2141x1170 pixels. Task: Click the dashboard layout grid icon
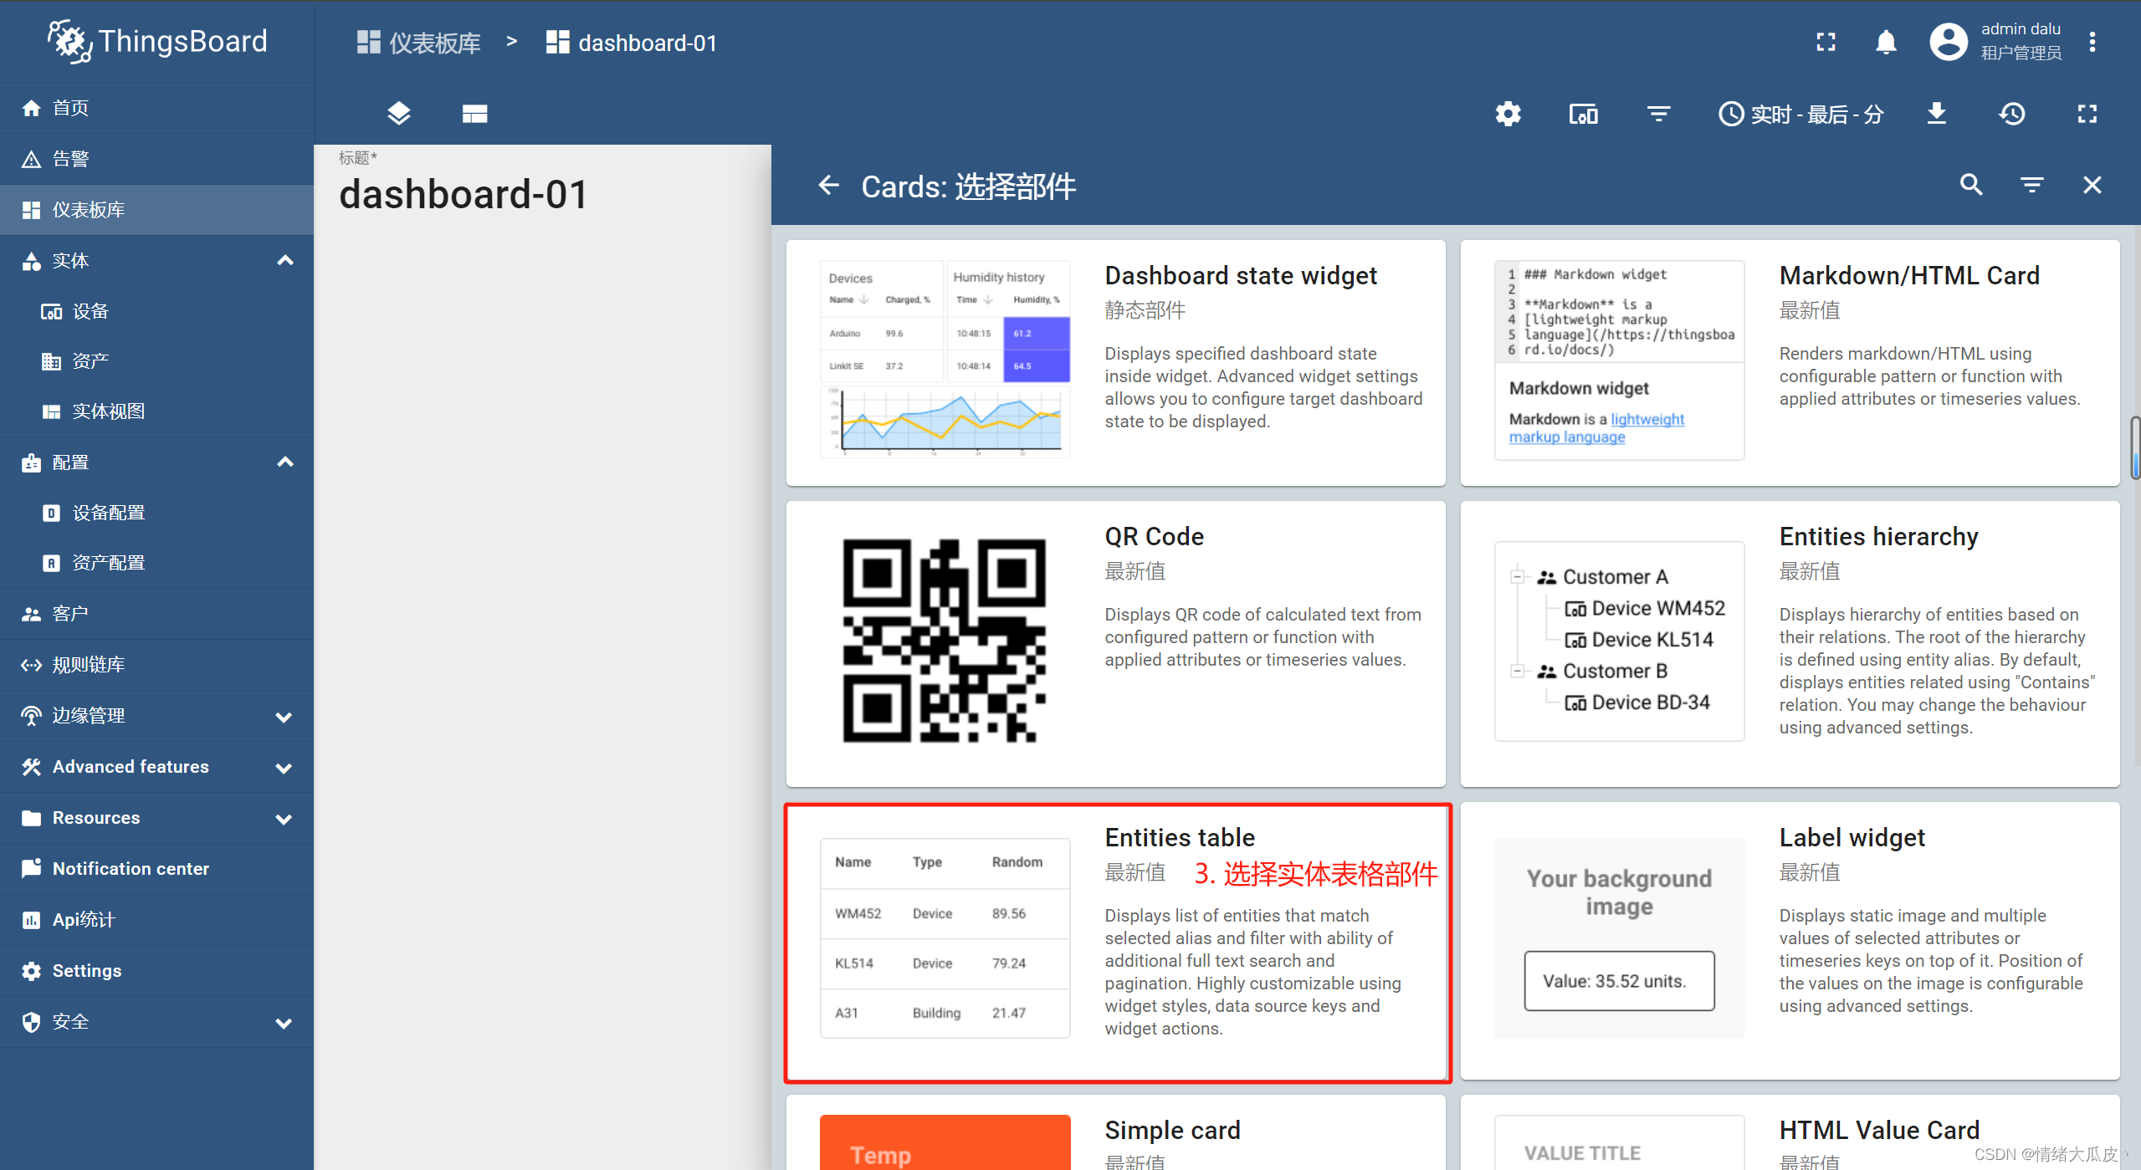coord(474,114)
